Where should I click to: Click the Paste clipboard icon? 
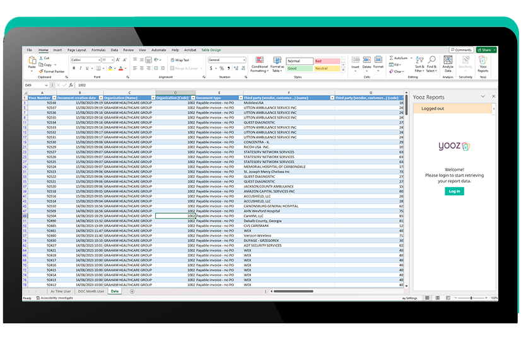(x=32, y=61)
